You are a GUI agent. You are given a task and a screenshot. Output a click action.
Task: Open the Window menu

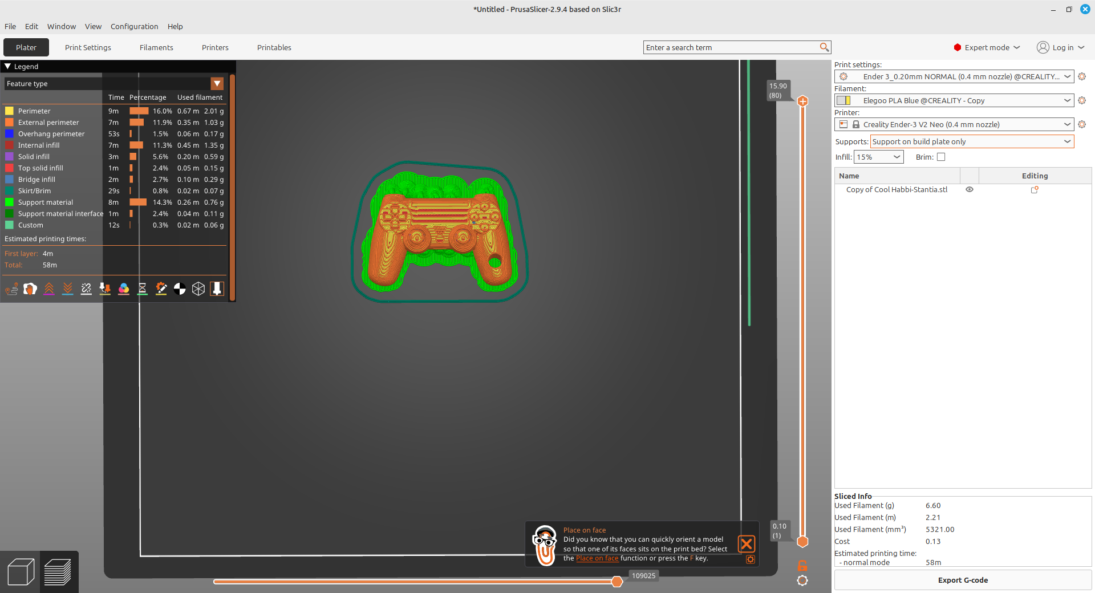[62, 26]
